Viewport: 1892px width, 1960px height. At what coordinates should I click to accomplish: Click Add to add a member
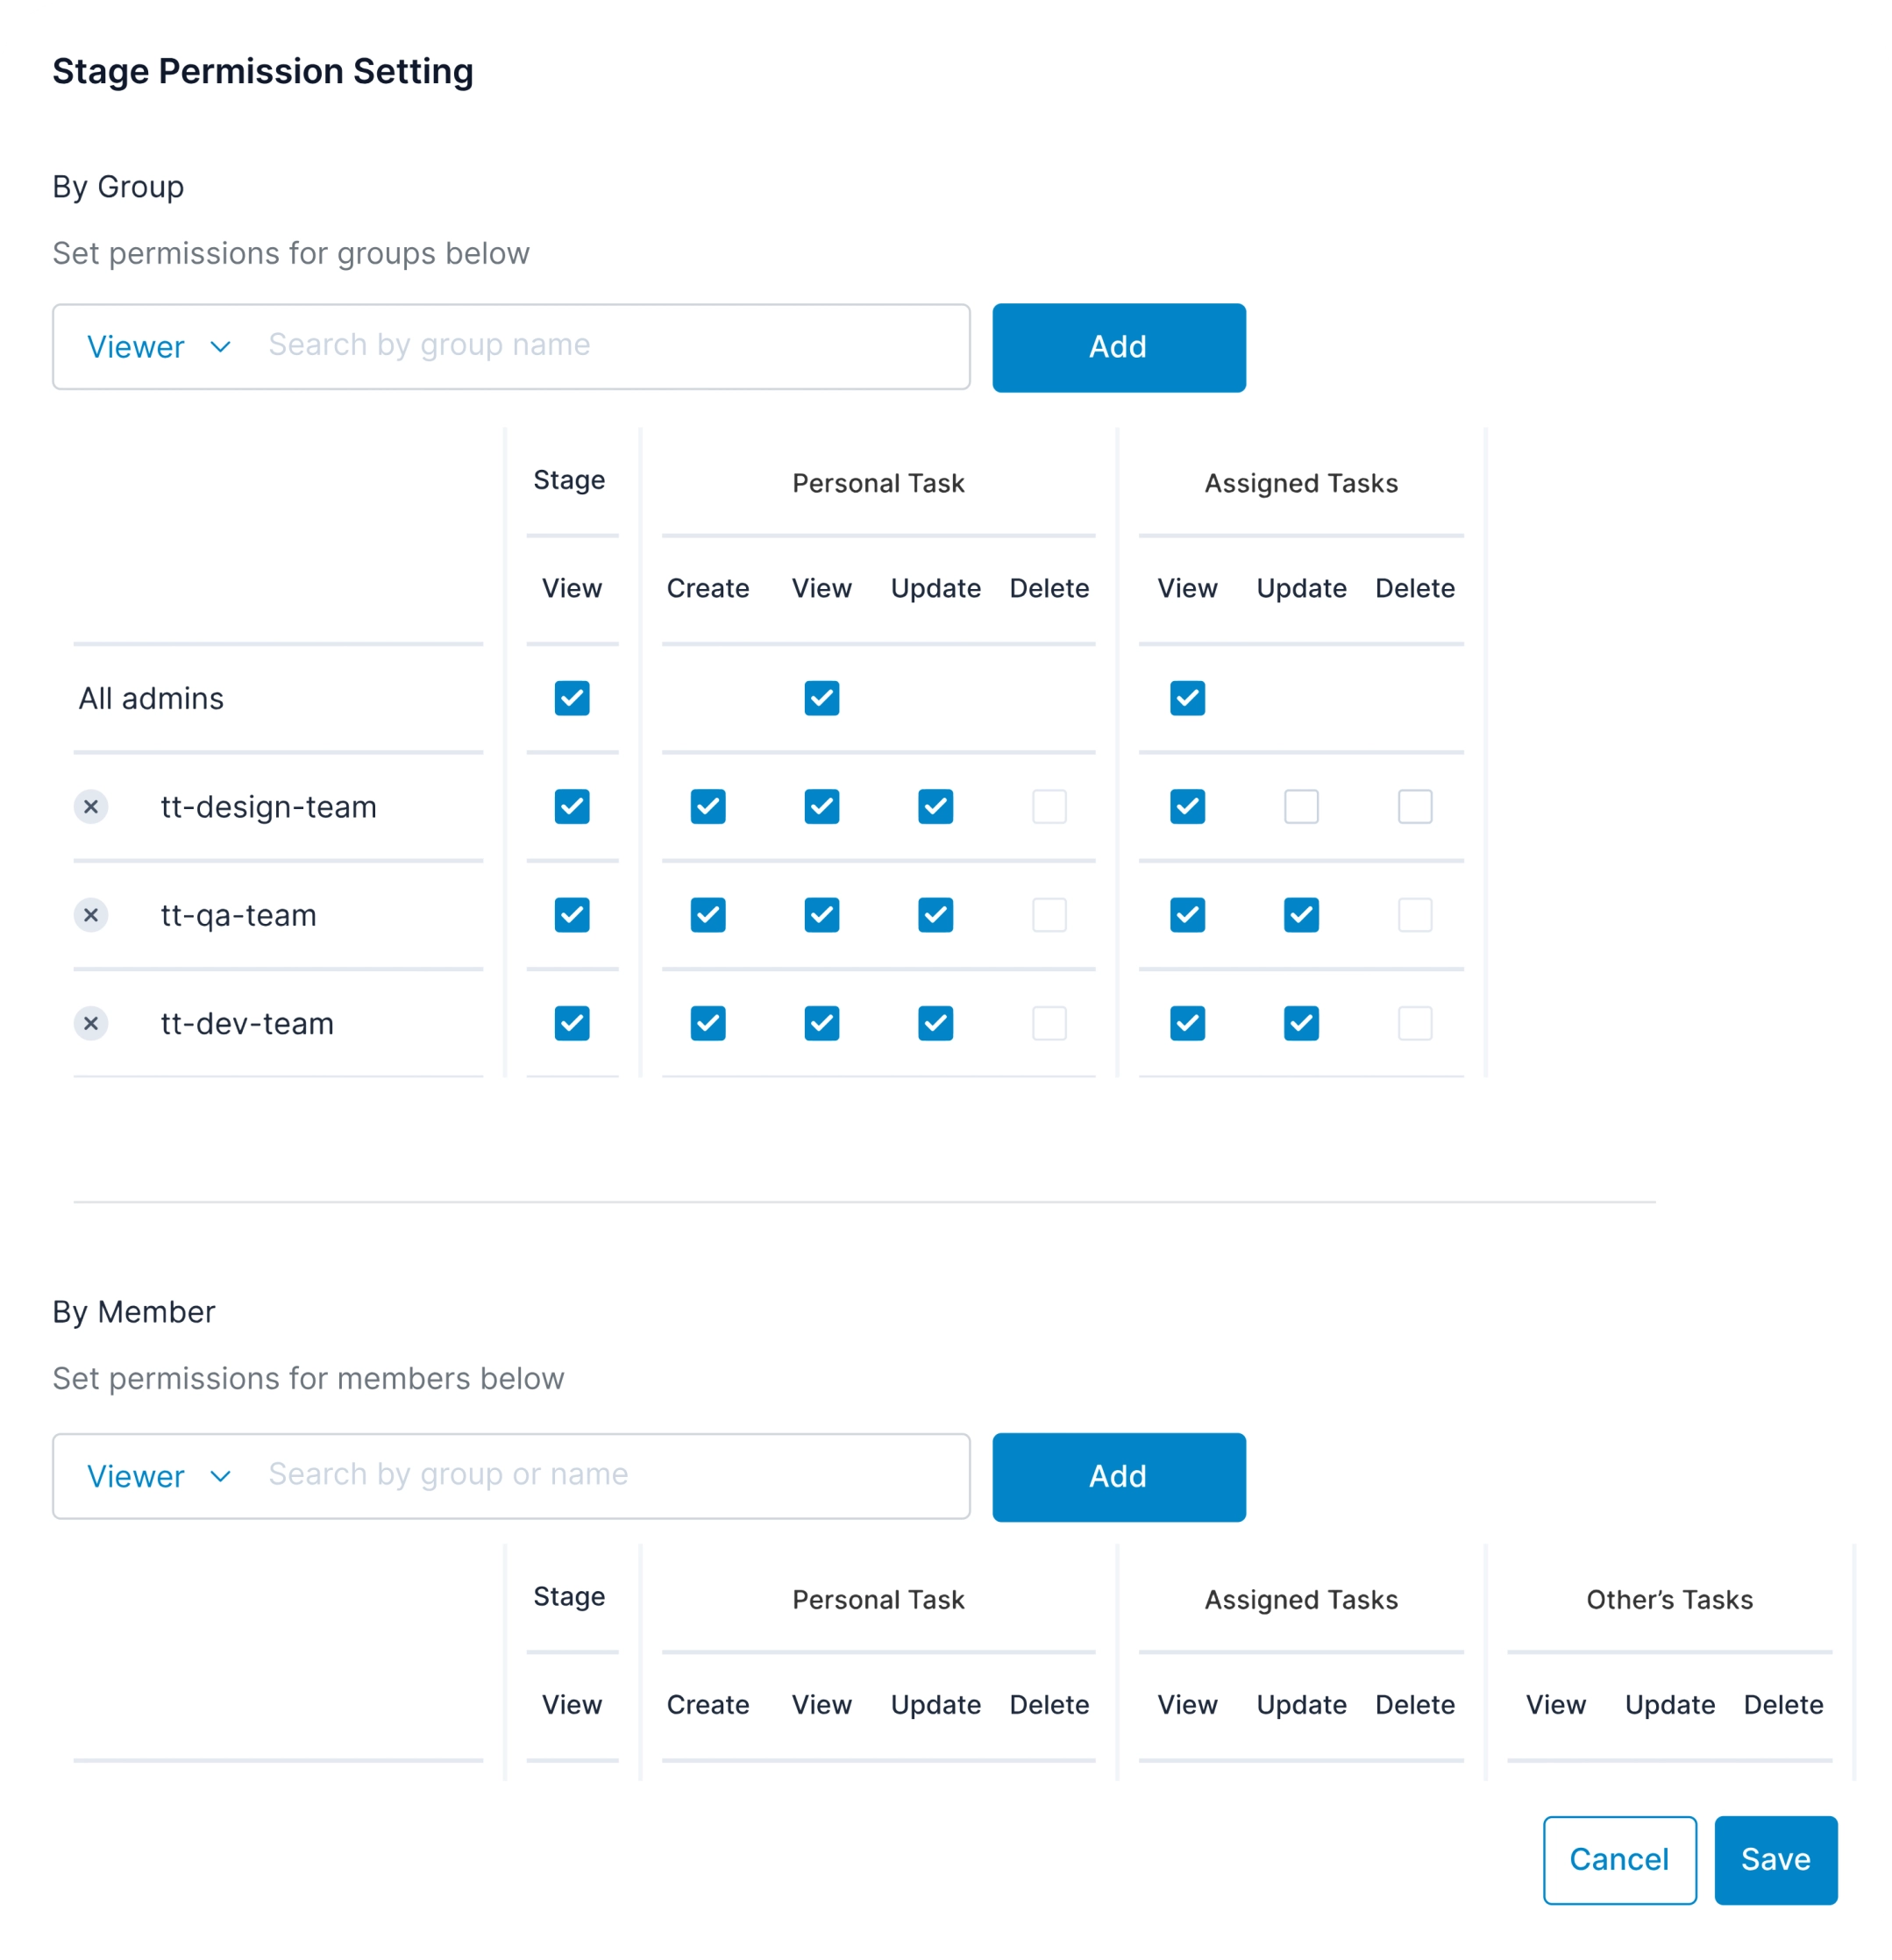click(1118, 1477)
